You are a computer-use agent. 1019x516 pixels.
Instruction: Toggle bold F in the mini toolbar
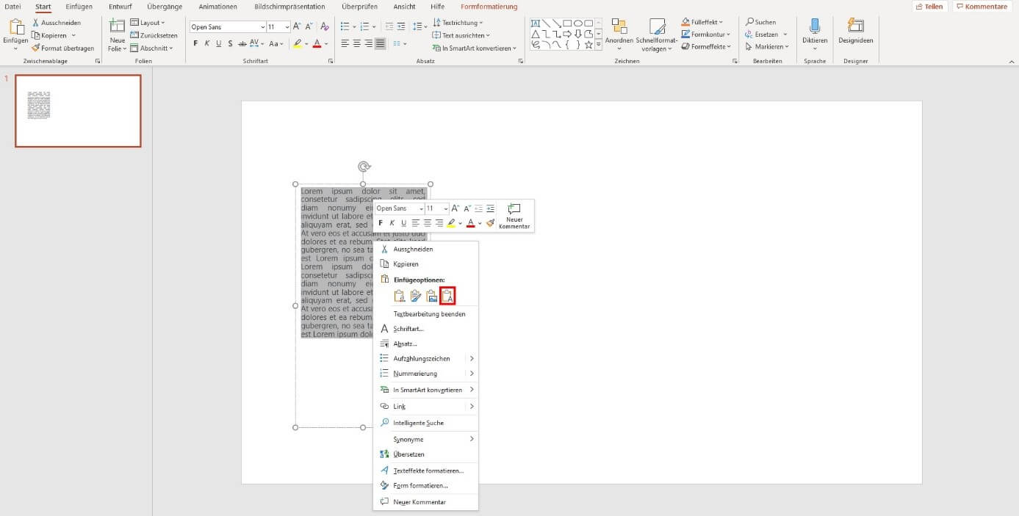pyautogui.click(x=381, y=223)
